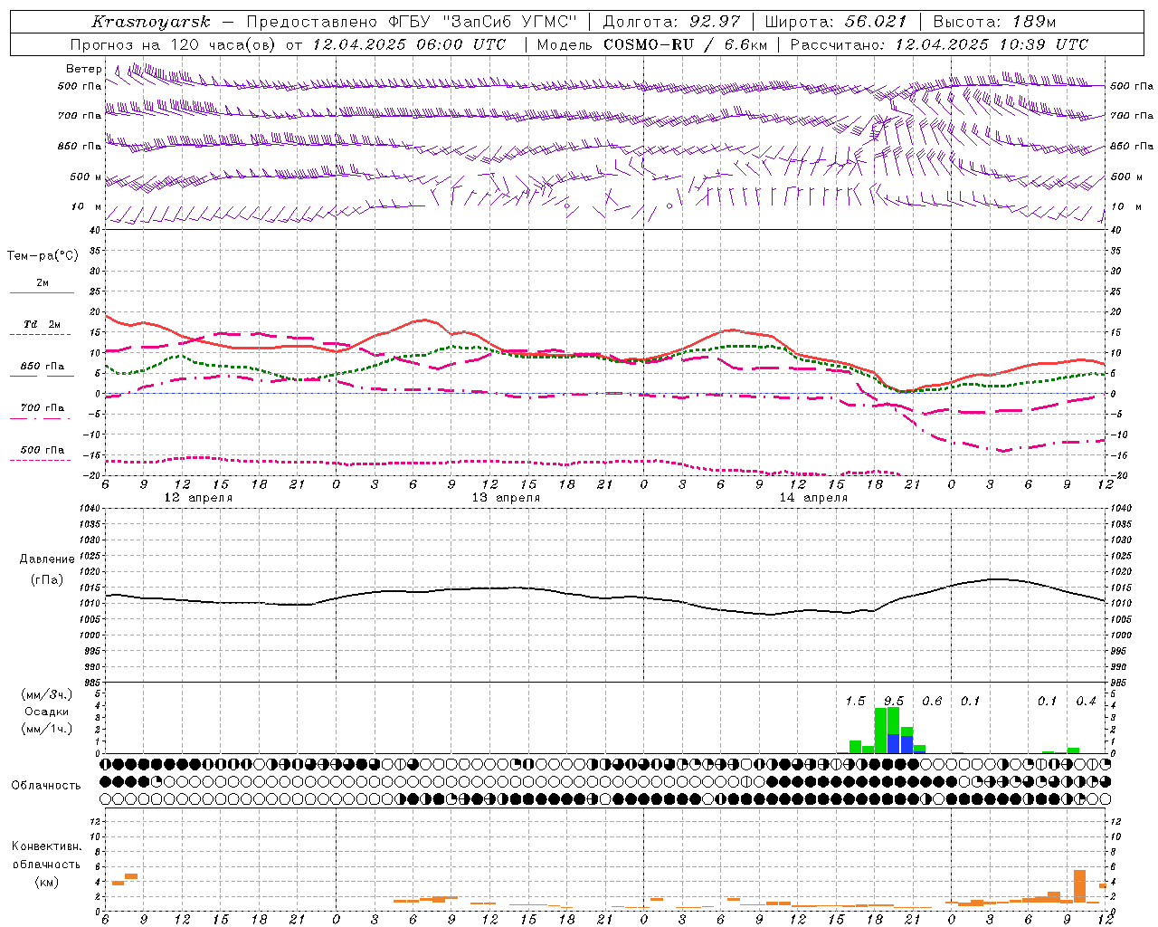Click the '9.5' precipitation total value
The width and height of the screenshot is (1158, 927).
894,701
